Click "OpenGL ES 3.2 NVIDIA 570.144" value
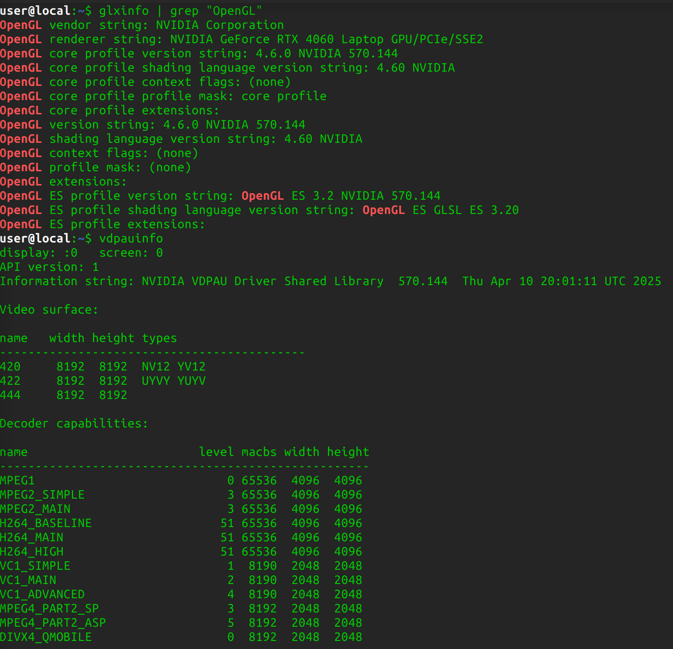This screenshot has width=673, height=649. click(341, 196)
